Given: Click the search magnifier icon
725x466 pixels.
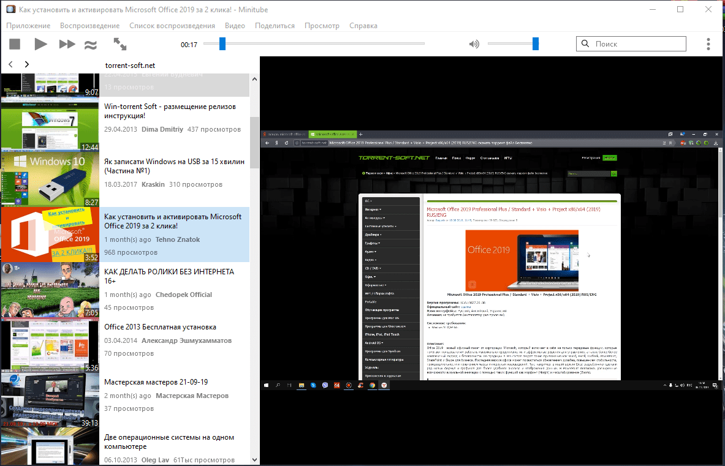Looking at the screenshot, I should click(x=585, y=43).
